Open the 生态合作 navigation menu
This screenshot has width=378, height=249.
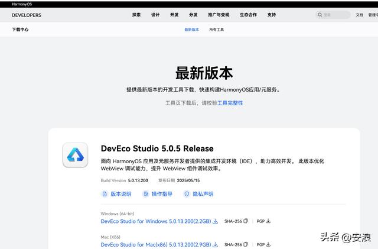pyautogui.click(x=248, y=15)
